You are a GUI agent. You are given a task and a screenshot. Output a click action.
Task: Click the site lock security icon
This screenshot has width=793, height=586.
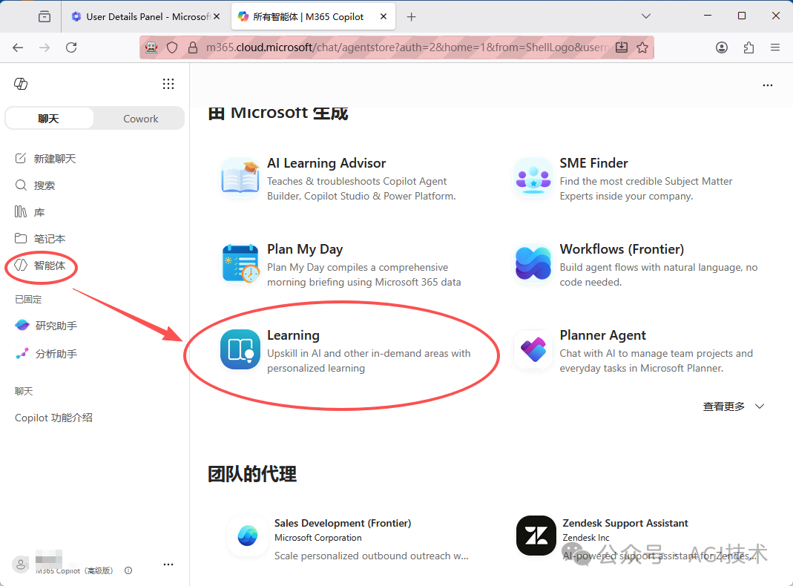point(193,47)
